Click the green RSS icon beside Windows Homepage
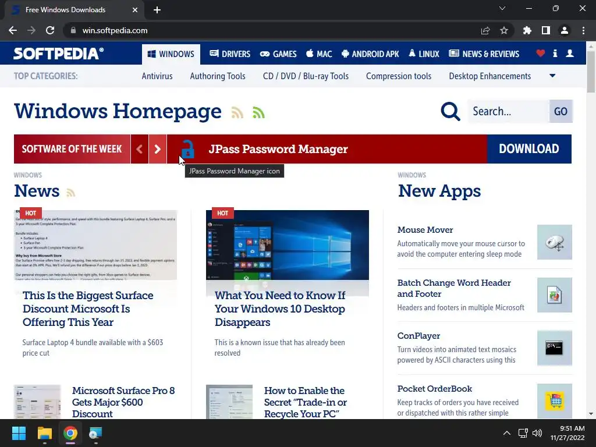 258,112
